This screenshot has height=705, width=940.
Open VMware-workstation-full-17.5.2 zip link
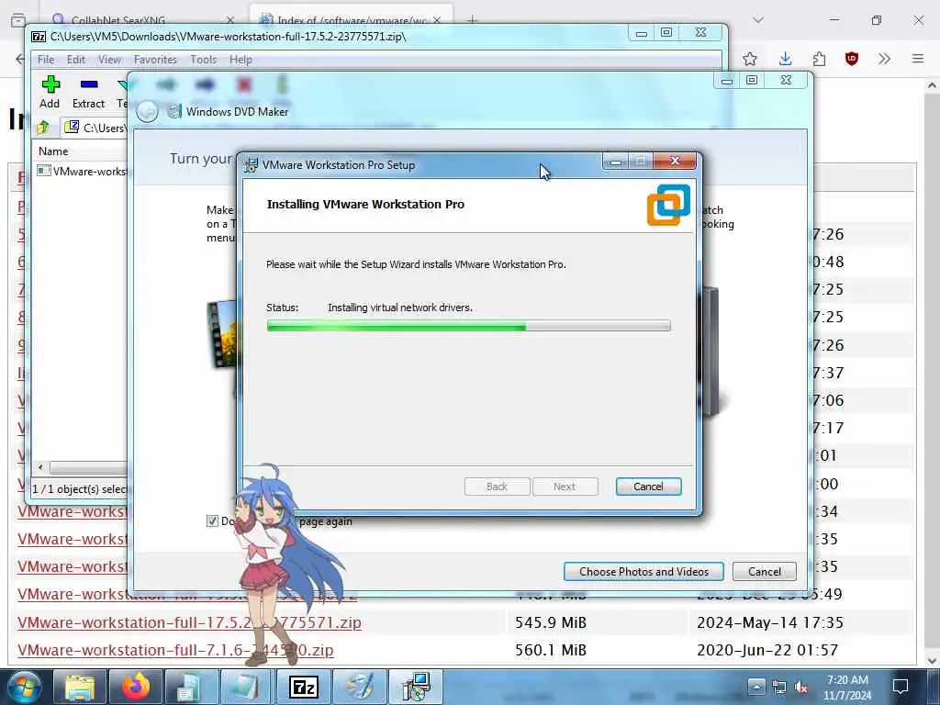189,622
